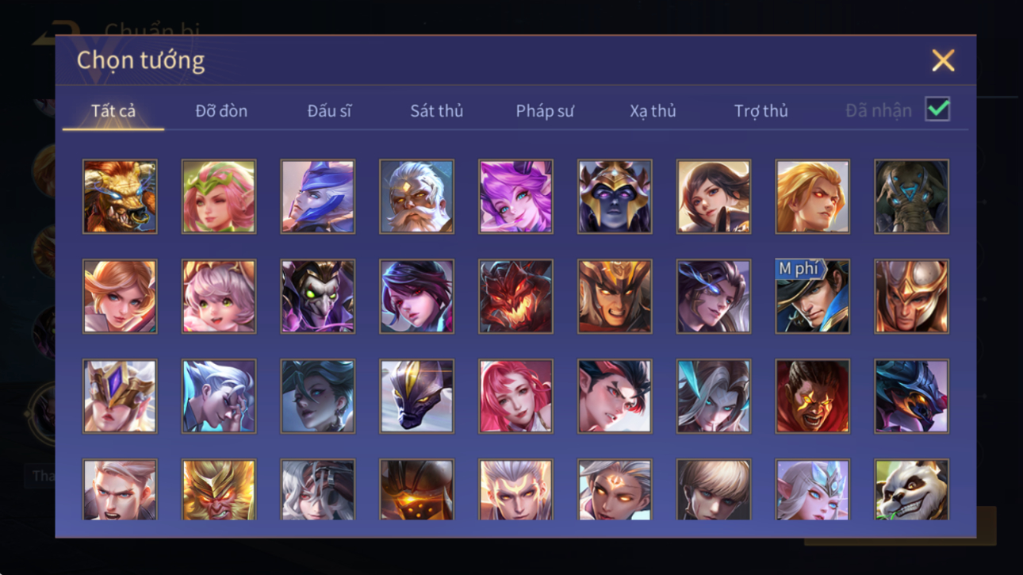Choose the white-bearded old man hero
The height and width of the screenshot is (575, 1023).
416,197
